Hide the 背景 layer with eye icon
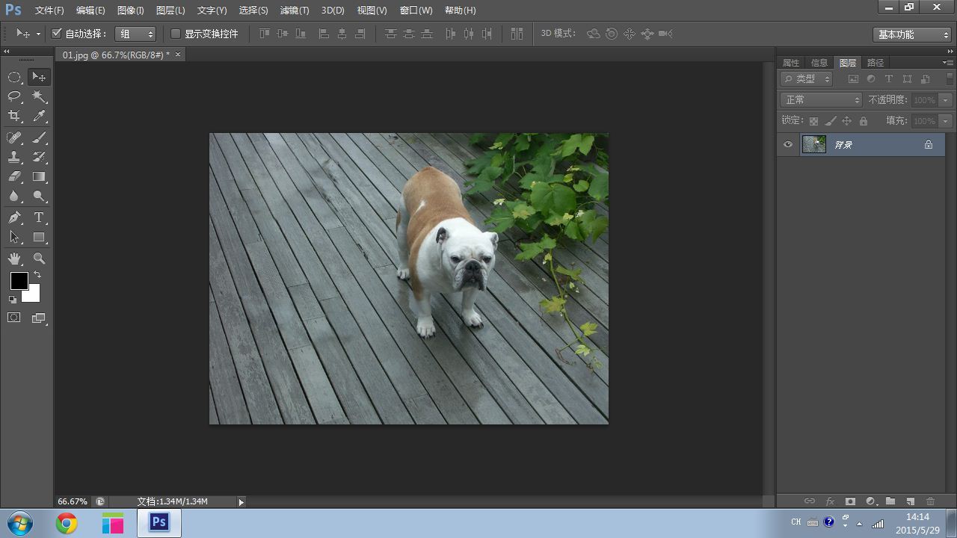The height and width of the screenshot is (538, 957). click(x=787, y=145)
